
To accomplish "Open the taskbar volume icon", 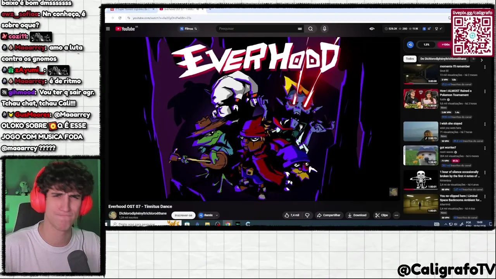I will [x=455, y=224].
